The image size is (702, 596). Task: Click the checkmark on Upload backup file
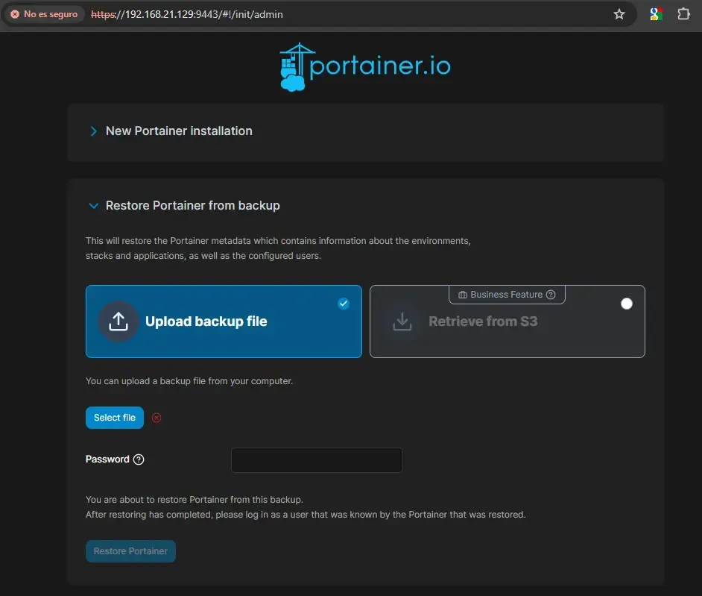point(344,304)
